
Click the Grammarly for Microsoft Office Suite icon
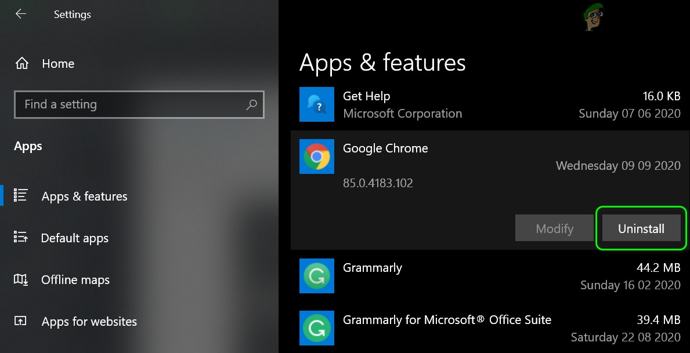pyautogui.click(x=316, y=328)
